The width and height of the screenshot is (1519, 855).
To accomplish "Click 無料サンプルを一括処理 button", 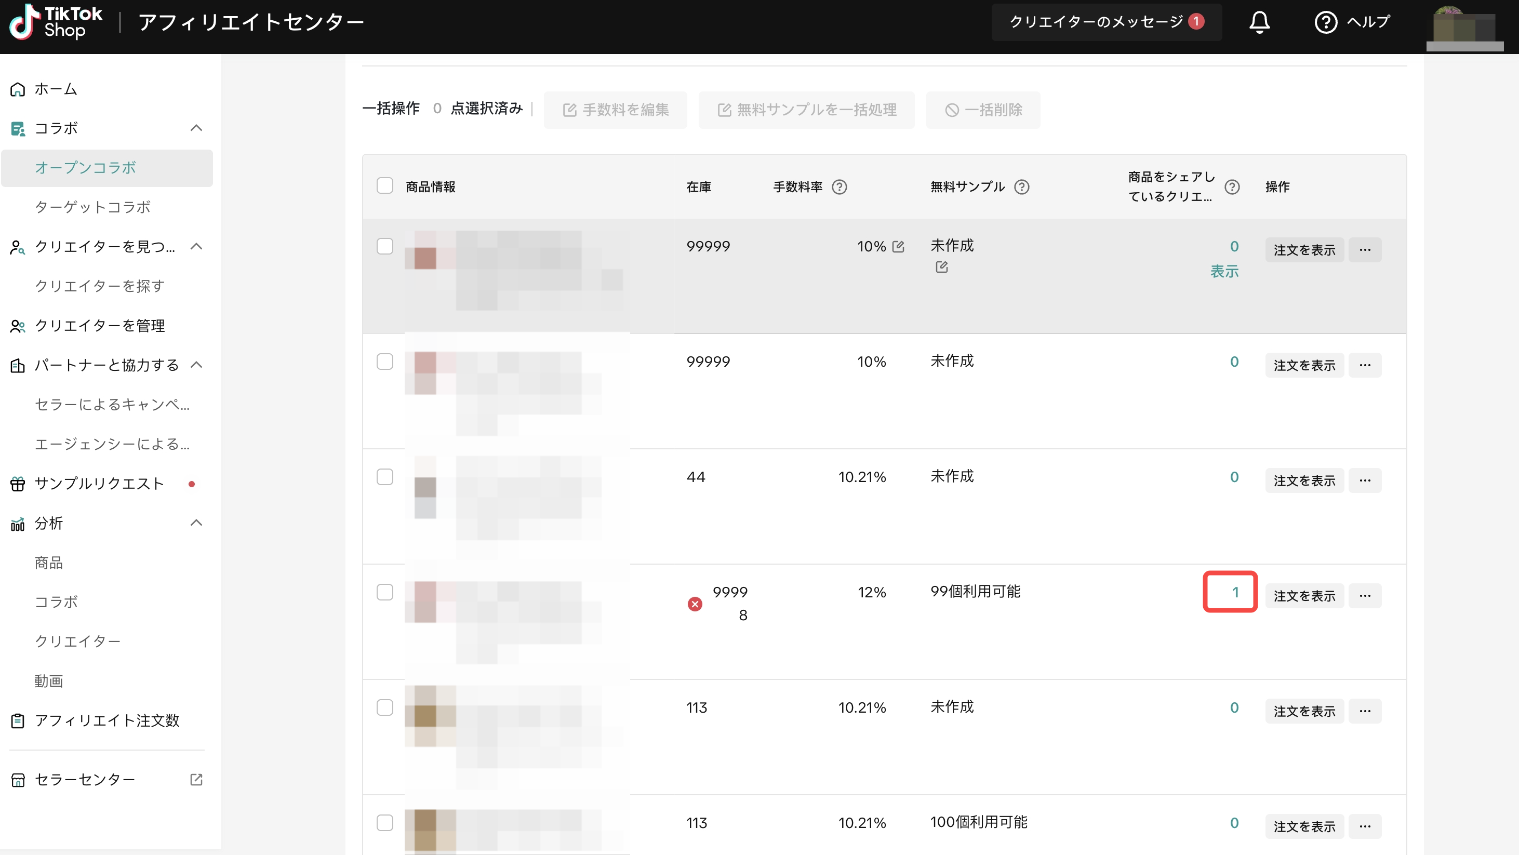I will pos(806,110).
